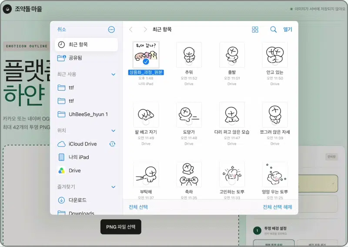This screenshot has width=348, height=247.
Task: Open search with the magnifier icon
Action: tap(273, 30)
